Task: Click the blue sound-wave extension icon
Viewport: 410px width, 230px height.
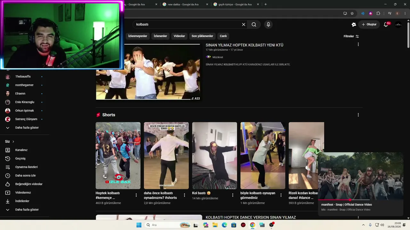Action: coord(363,13)
